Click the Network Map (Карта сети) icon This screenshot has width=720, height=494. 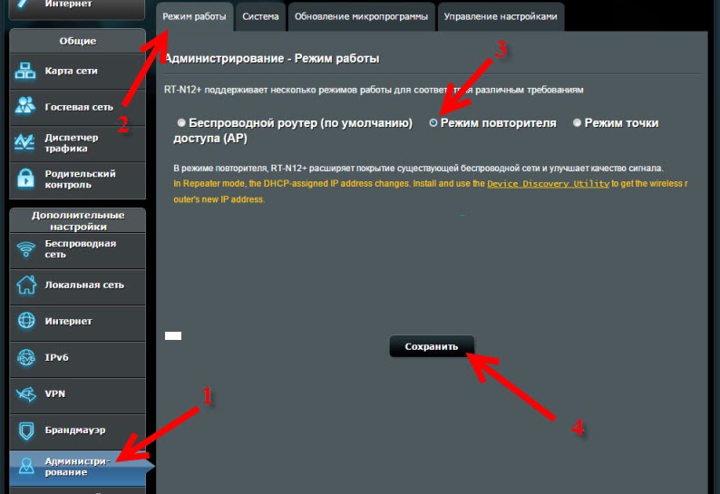click(25, 71)
